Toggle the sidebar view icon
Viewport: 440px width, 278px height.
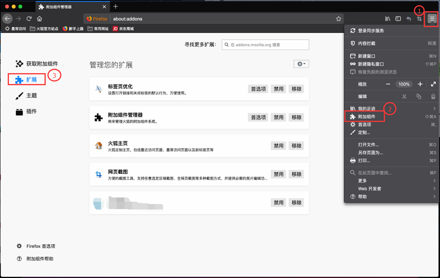pyautogui.click(x=398, y=19)
